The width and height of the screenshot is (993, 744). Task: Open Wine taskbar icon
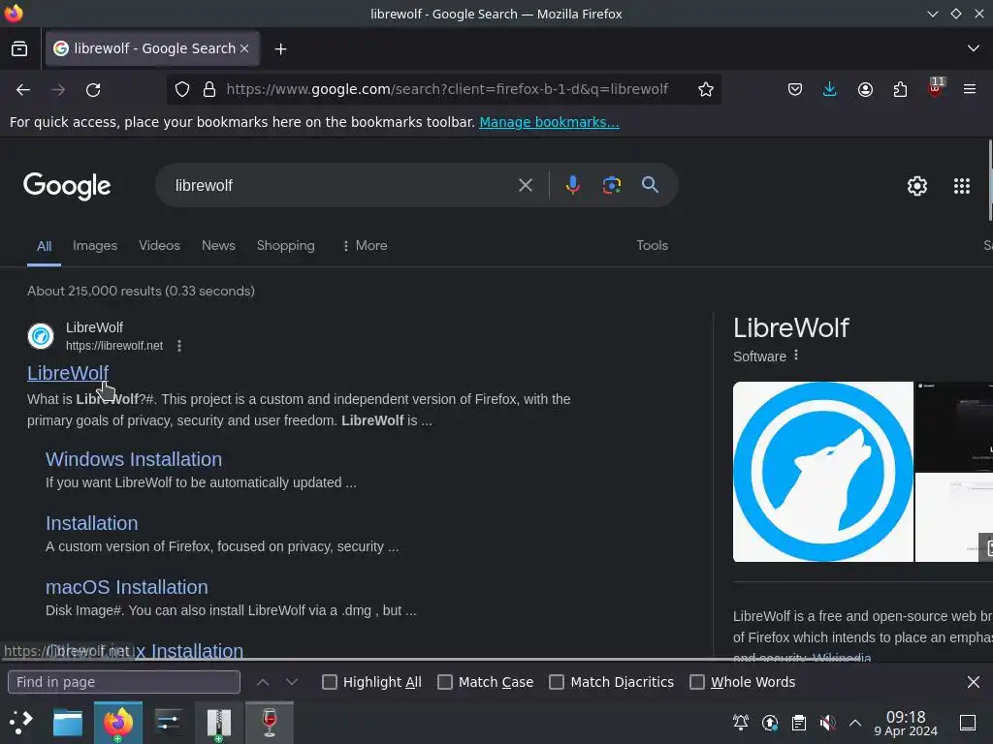(270, 723)
